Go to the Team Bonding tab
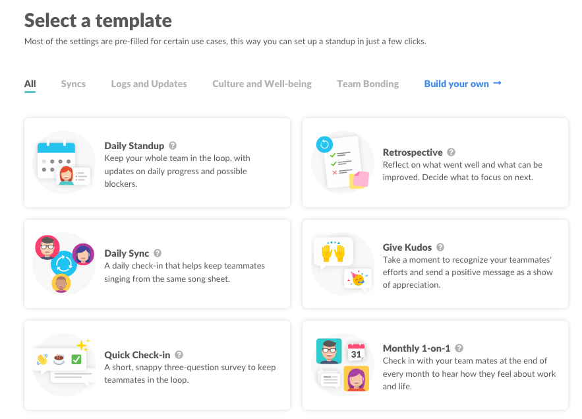This screenshot has height=419, width=582. pyautogui.click(x=368, y=84)
